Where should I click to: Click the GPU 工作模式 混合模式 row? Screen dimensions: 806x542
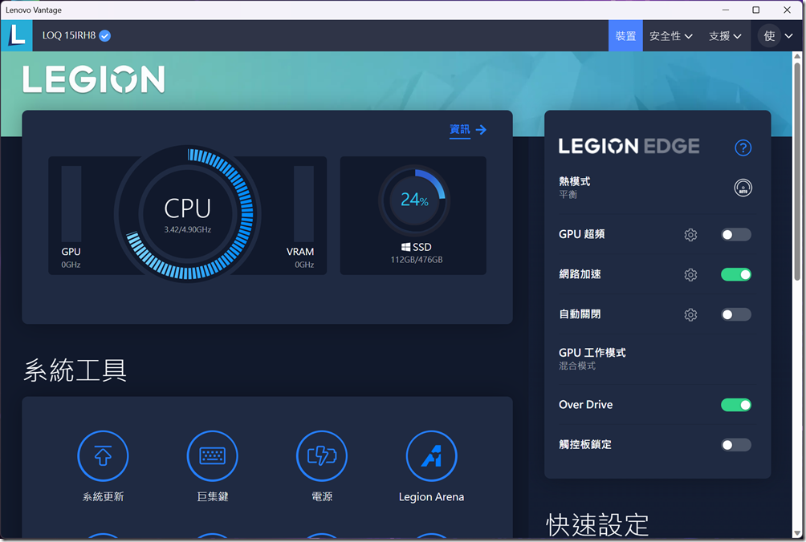(x=657, y=358)
